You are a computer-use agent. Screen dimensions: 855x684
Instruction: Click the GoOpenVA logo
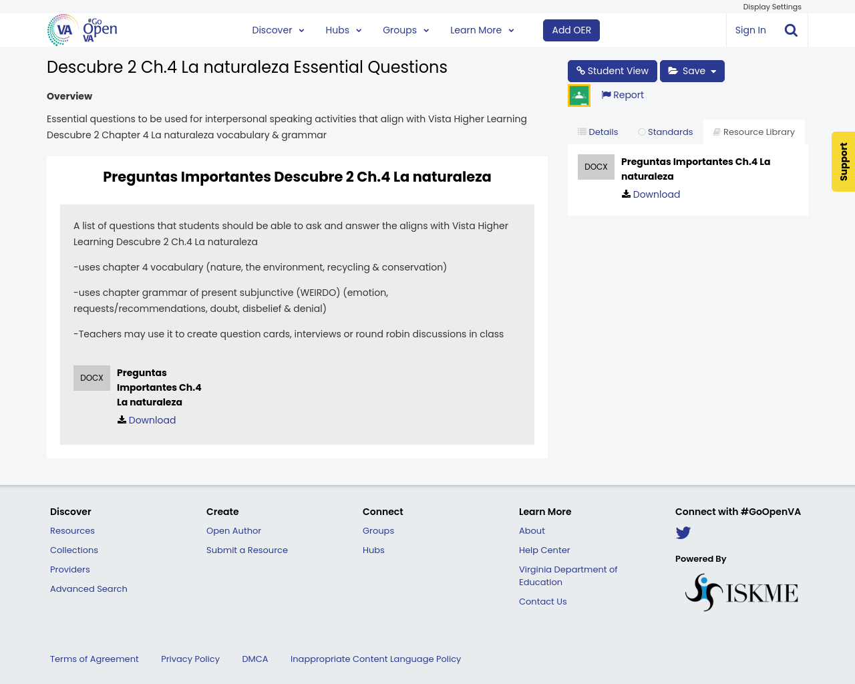coord(82,30)
